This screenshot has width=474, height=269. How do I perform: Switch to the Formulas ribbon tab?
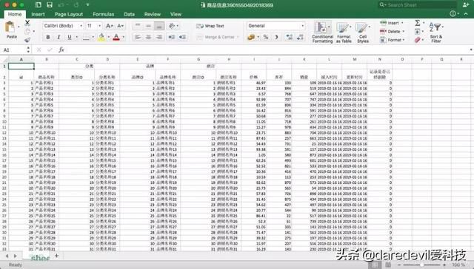(x=104, y=14)
